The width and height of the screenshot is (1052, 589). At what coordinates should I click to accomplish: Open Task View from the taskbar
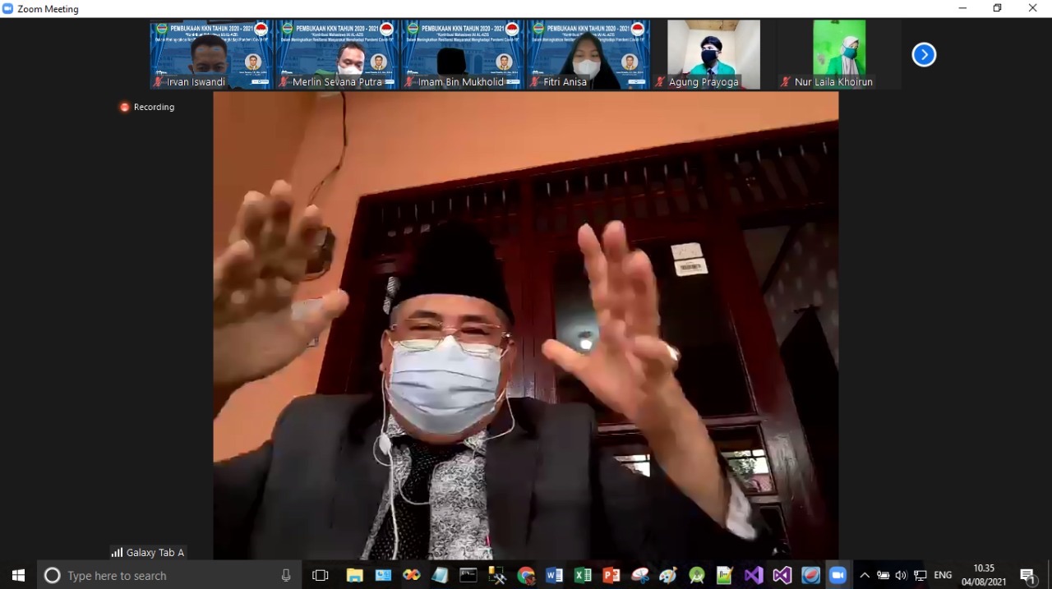pos(321,575)
